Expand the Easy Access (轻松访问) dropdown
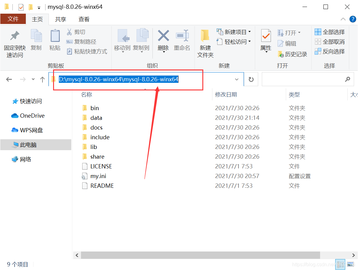Screen dimensions: 358x270 point(250,41)
